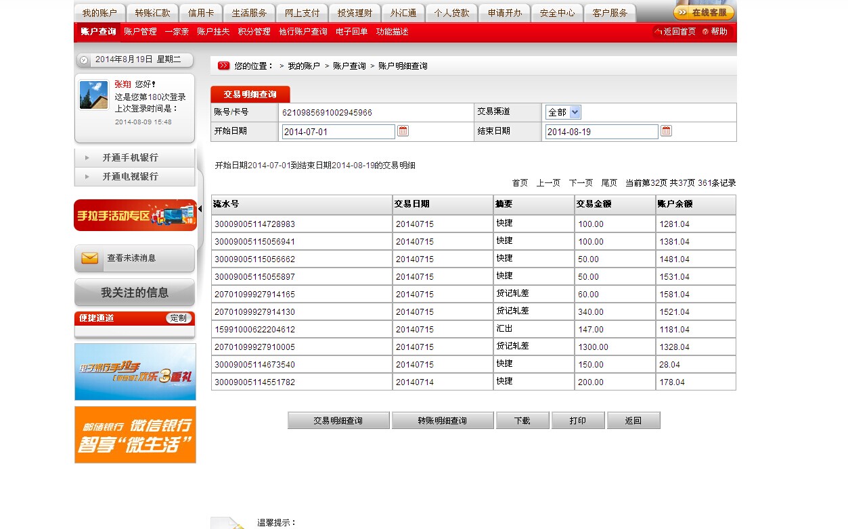The image size is (848, 529).
Task: Click the 在线客服 online service button
Action: pyautogui.click(x=704, y=12)
